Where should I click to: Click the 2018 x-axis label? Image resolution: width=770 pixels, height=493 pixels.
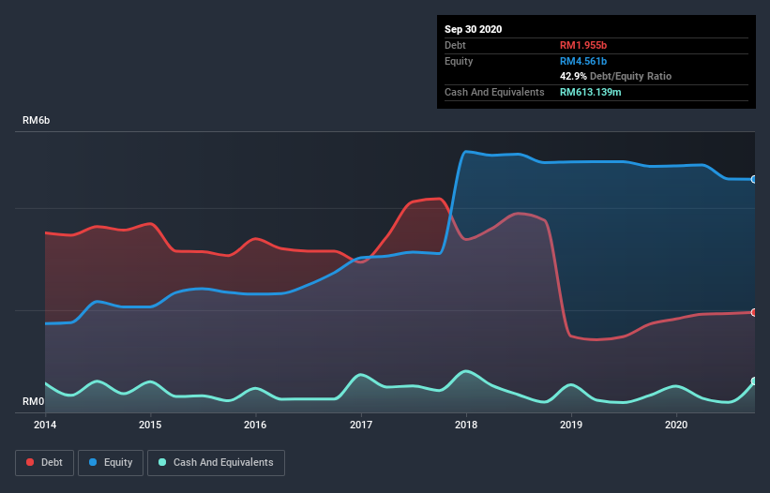click(x=466, y=425)
